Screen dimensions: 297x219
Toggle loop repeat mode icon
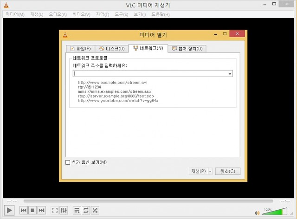pyautogui.click(x=86, y=210)
